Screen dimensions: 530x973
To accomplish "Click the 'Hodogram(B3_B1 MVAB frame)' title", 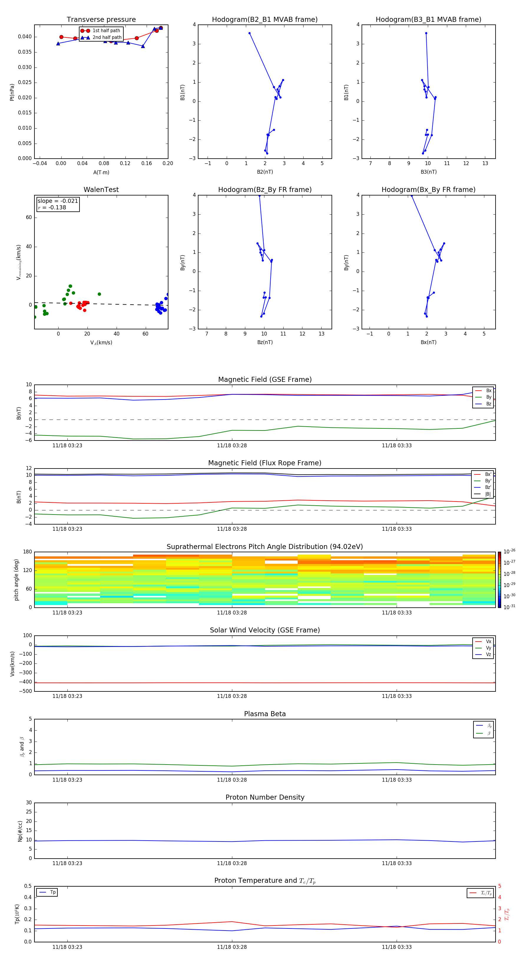I will (x=428, y=20).
